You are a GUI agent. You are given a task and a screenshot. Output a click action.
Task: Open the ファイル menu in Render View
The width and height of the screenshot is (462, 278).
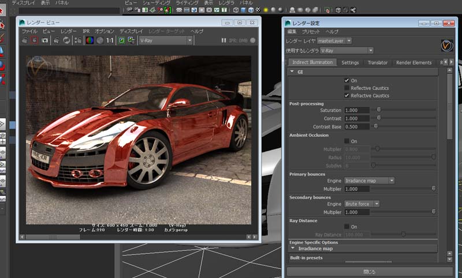click(x=29, y=31)
